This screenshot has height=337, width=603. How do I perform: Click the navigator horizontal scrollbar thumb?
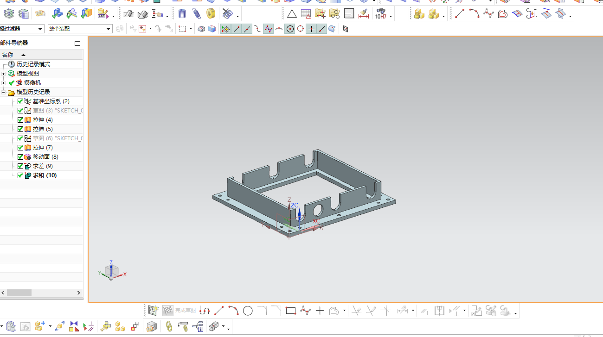point(19,293)
